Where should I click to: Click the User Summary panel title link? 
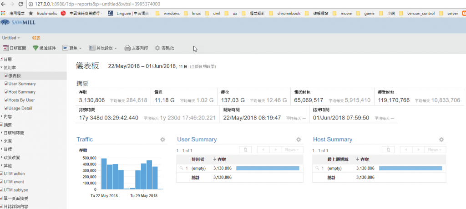tap(197, 139)
